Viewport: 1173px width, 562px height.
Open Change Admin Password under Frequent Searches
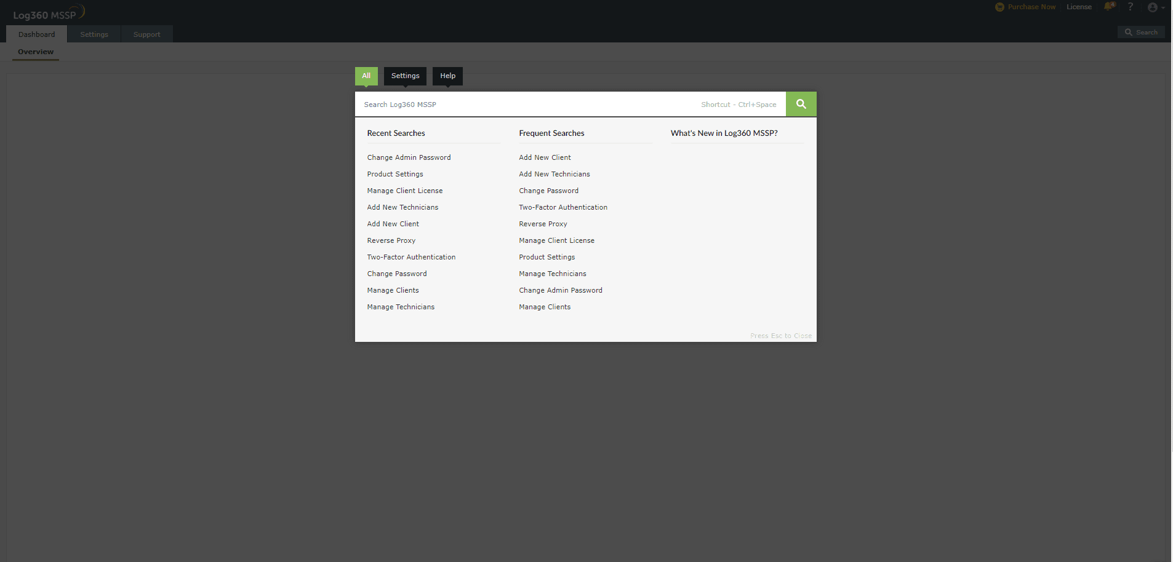click(561, 290)
